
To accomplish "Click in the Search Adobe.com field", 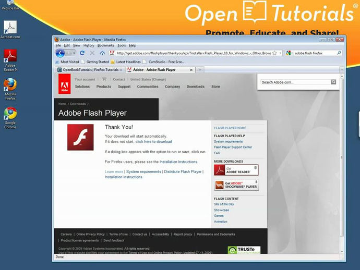I will (295, 82).
